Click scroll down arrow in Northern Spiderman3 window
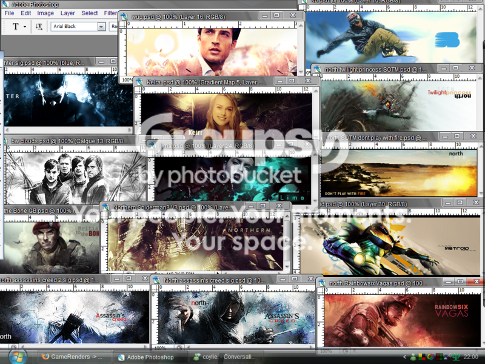Viewport: 485px width, 364px height. [x=287, y=267]
